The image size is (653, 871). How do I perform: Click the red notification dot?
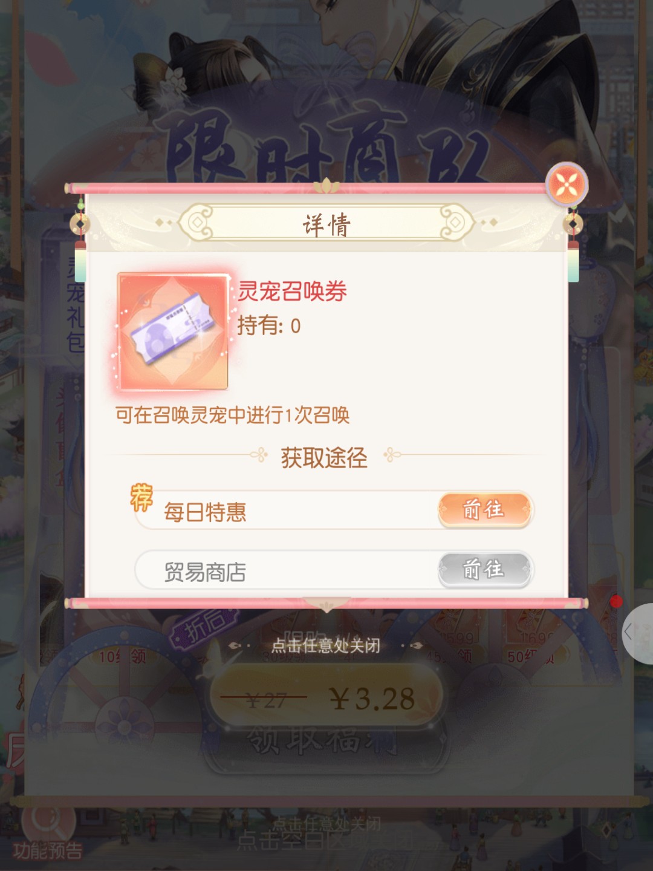(x=616, y=601)
